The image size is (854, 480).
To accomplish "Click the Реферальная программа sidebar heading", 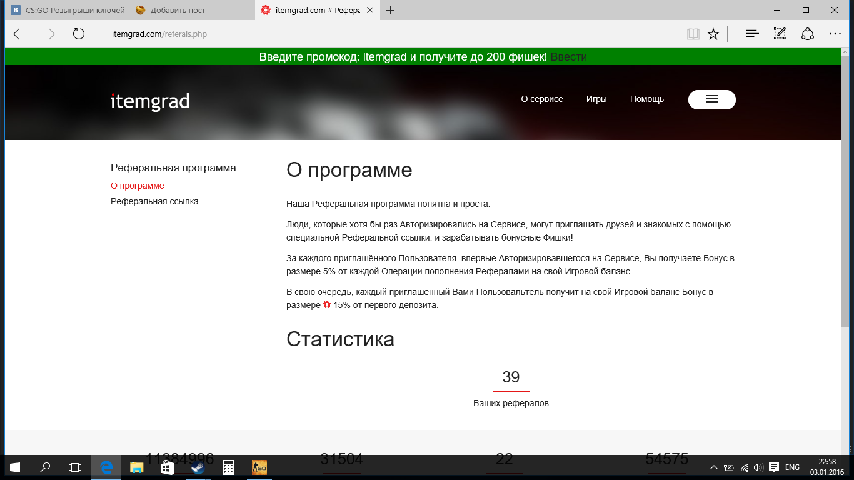I will (x=173, y=167).
